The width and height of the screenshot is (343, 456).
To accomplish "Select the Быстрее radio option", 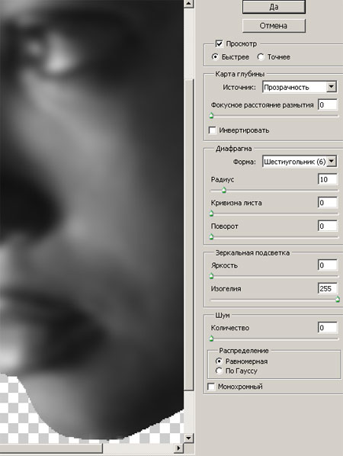I will tap(215, 56).
